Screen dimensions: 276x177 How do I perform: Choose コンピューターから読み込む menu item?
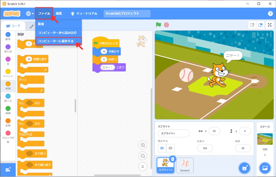(x=58, y=33)
